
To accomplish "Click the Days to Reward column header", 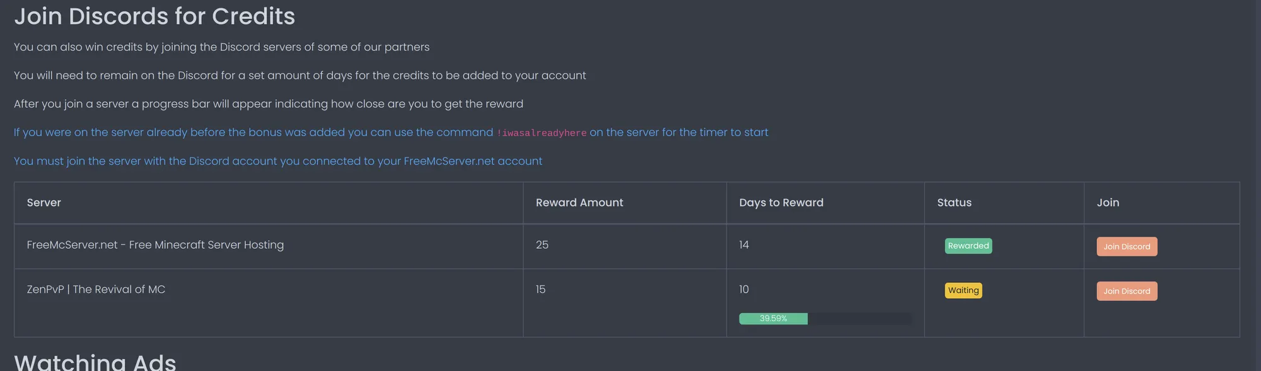I will (x=781, y=203).
